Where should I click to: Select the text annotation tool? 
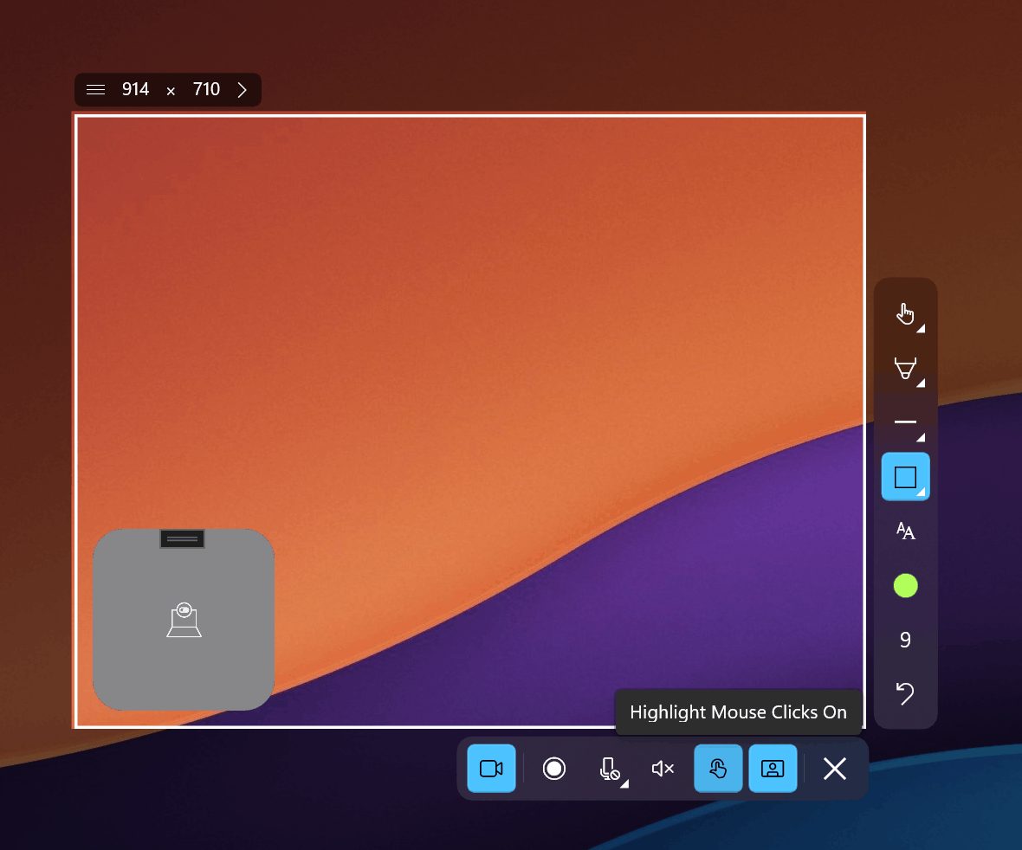pyautogui.click(x=906, y=531)
